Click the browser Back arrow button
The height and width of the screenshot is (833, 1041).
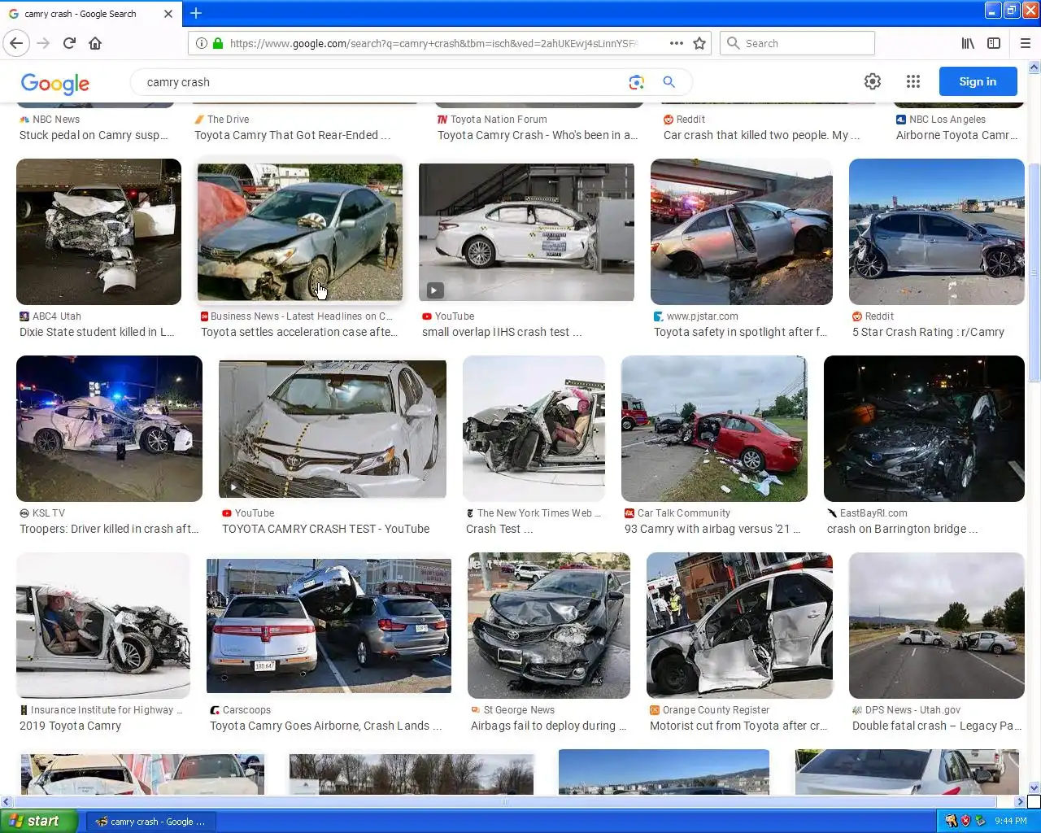(16, 43)
